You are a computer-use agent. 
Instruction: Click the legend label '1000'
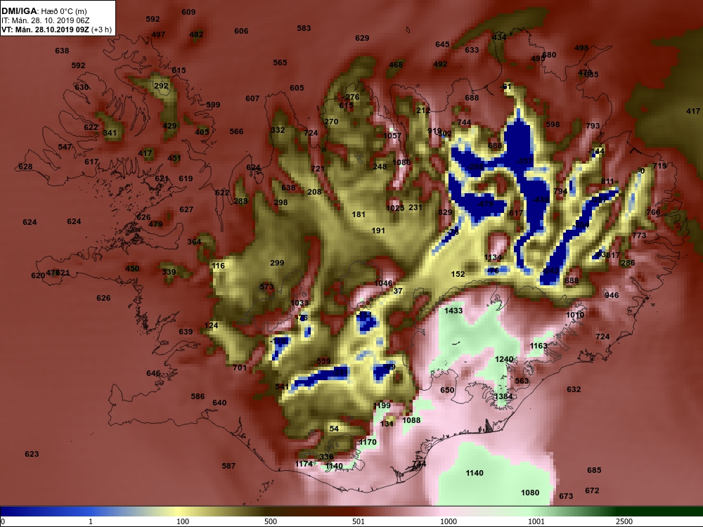coord(449,521)
